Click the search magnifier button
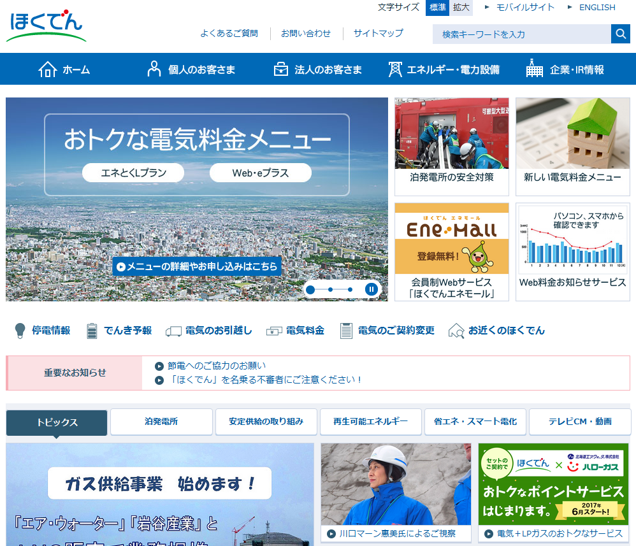 click(620, 34)
